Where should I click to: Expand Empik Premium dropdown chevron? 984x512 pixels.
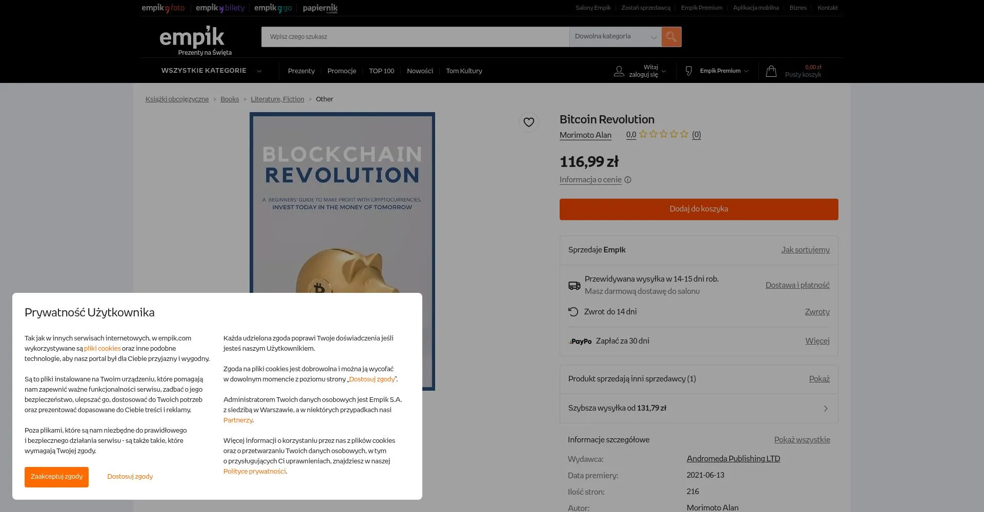pos(746,71)
